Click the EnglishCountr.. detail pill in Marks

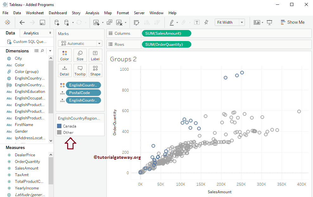click(83, 100)
